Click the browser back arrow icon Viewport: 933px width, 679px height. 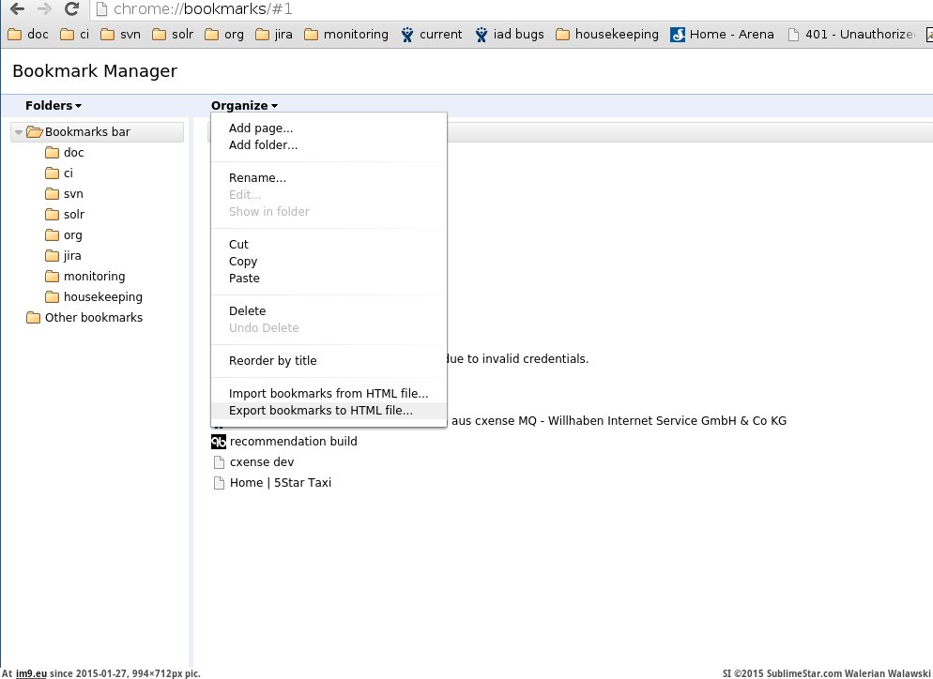16,10
